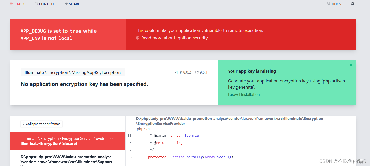Screen dimensions: 370x166
Task: Click the Laravel docs logo icon
Action: 328,4
